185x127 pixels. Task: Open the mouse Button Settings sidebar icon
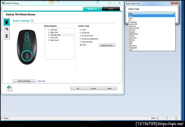[6, 22]
